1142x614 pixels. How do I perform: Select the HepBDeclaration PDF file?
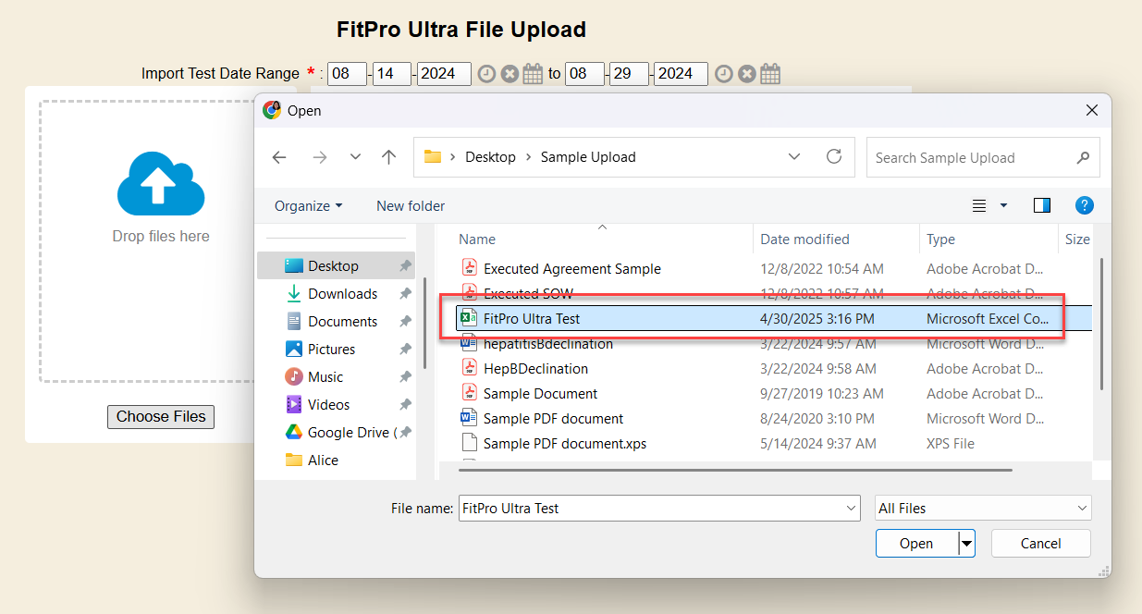pos(535,369)
